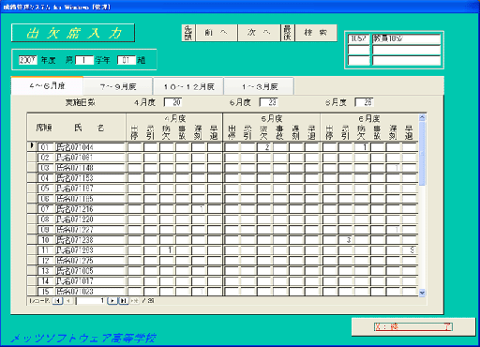
Task: Click name field of student row 07
Action: click(90, 209)
